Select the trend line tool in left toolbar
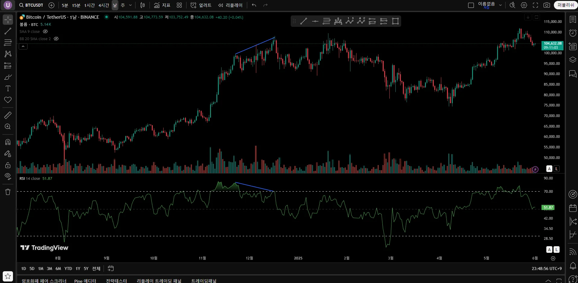578x283 pixels. click(8, 31)
